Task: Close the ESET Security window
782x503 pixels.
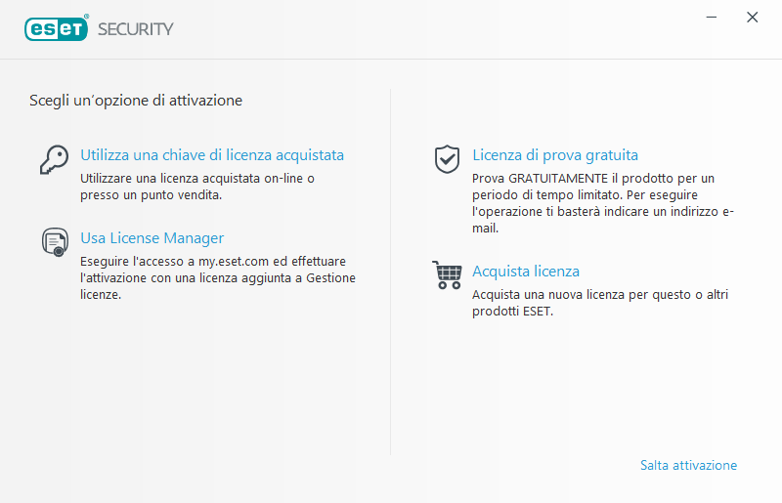Action: pyautogui.click(x=752, y=18)
